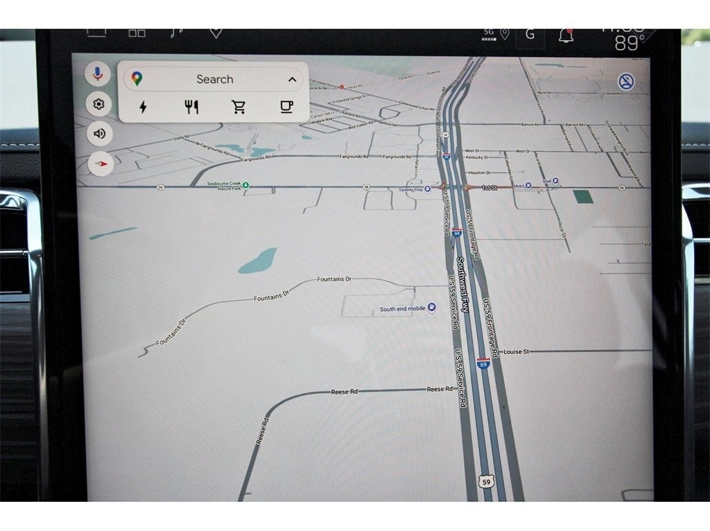This screenshot has width=710, height=531.
Task: Tap the Shell gas station marker
Action: click(x=555, y=181)
